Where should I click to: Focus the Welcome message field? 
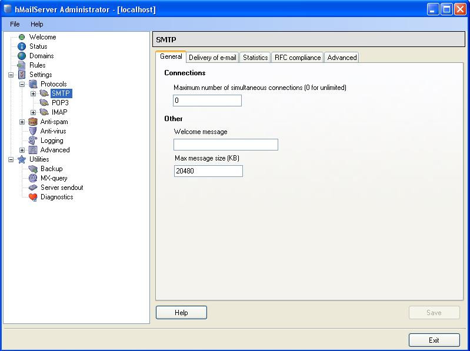(226, 145)
